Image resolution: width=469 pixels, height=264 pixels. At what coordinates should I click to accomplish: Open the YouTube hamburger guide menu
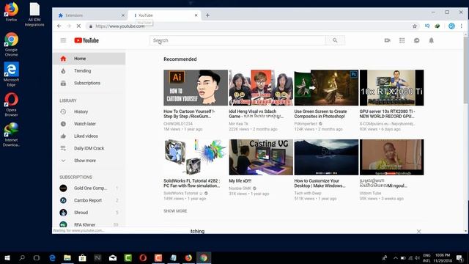point(63,40)
